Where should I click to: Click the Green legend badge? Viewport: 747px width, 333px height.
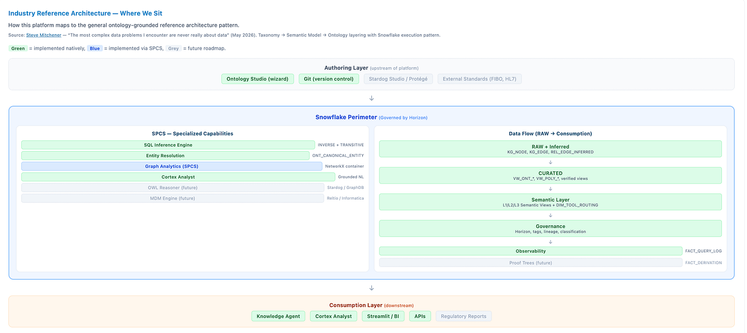(18, 49)
